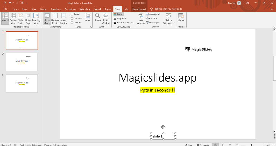This screenshot has height=146, width=276.
Task: Click the zoom in plus button
Action: click(x=264, y=145)
